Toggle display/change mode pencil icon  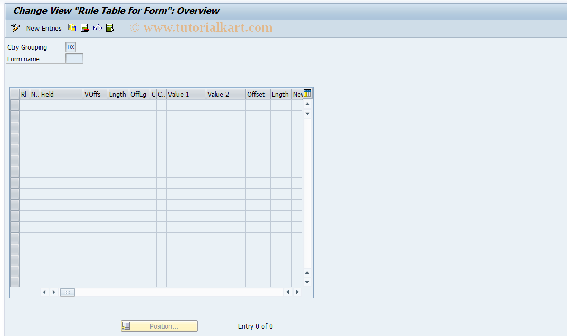15,28
